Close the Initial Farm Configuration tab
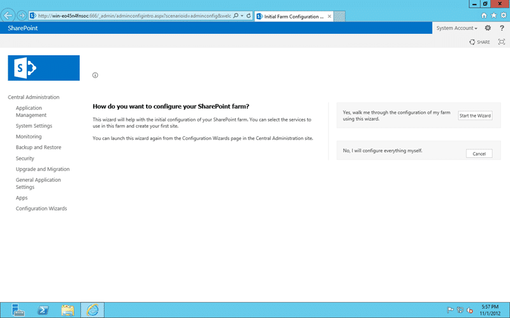510x318 pixels. coord(330,17)
